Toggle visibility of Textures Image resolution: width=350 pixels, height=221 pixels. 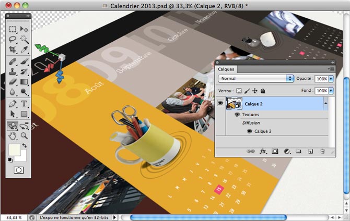click(237, 114)
